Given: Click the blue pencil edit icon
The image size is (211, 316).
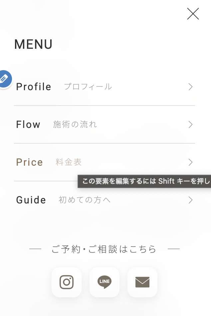Looking at the screenshot, I should (x=4, y=79).
